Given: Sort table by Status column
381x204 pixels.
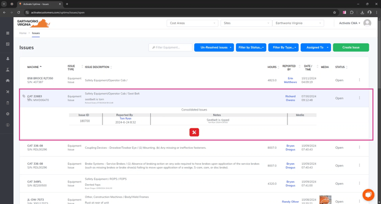Looking at the screenshot, I should point(341,67).
